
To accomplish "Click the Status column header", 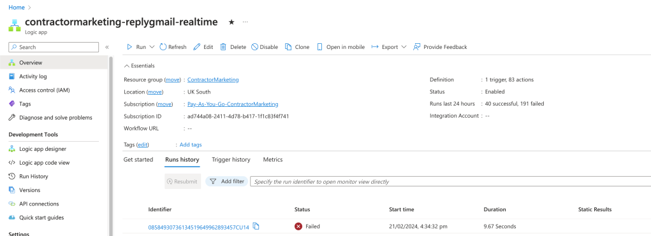I will pyautogui.click(x=302, y=209).
